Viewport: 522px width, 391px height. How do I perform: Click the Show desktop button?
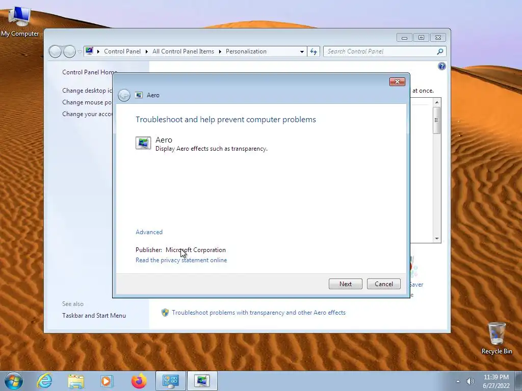coord(519,381)
